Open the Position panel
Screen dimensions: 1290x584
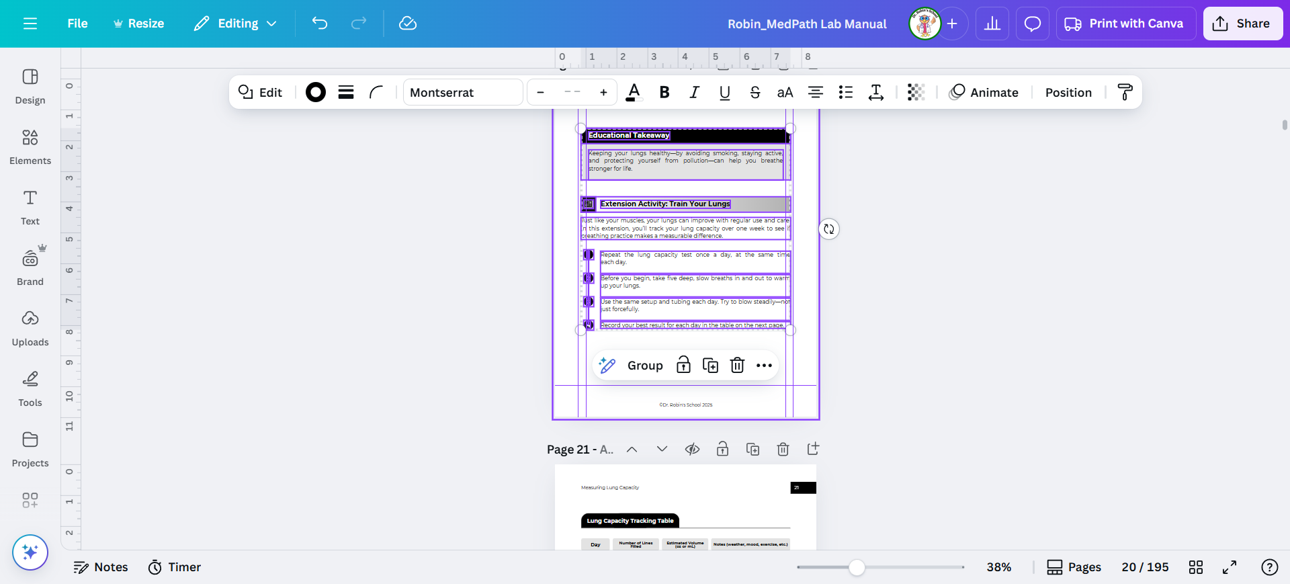1068,93
